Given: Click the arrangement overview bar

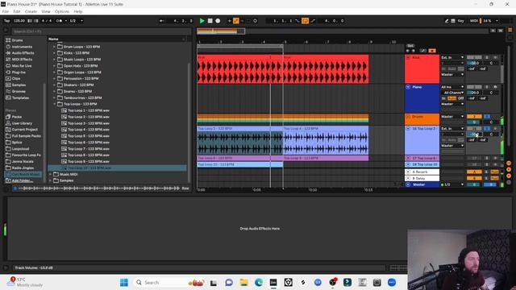Looking at the screenshot, I should [x=342, y=31].
